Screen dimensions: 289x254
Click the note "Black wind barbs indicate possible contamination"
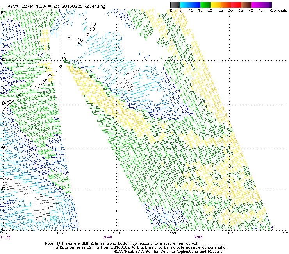point(182,247)
